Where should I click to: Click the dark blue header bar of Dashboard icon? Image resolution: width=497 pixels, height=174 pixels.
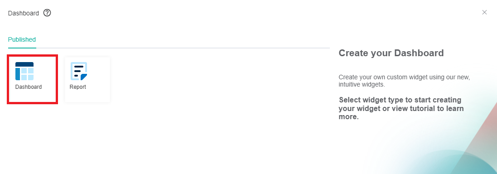point(24,64)
